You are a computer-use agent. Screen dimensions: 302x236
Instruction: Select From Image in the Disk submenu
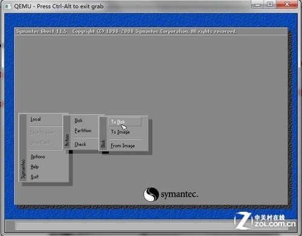pyautogui.click(x=123, y=145)
